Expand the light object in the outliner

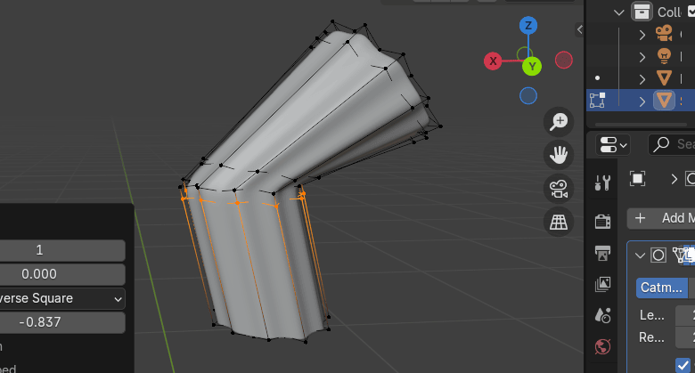coord(642,55)
